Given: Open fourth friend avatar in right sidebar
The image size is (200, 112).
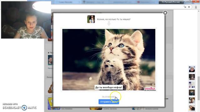Looking at the screenshot, I should 192,93.
